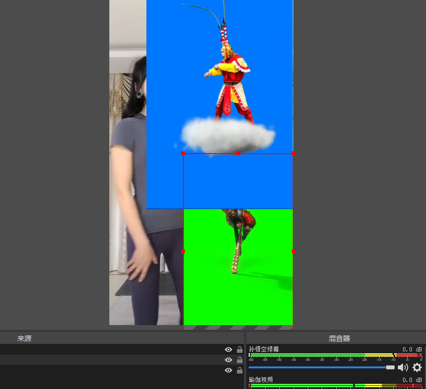Toggle visibility of the middle source row
The image size is (426, 389).
point(228,360)
